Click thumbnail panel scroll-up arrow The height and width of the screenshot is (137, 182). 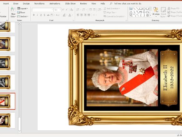pos(19,24)
